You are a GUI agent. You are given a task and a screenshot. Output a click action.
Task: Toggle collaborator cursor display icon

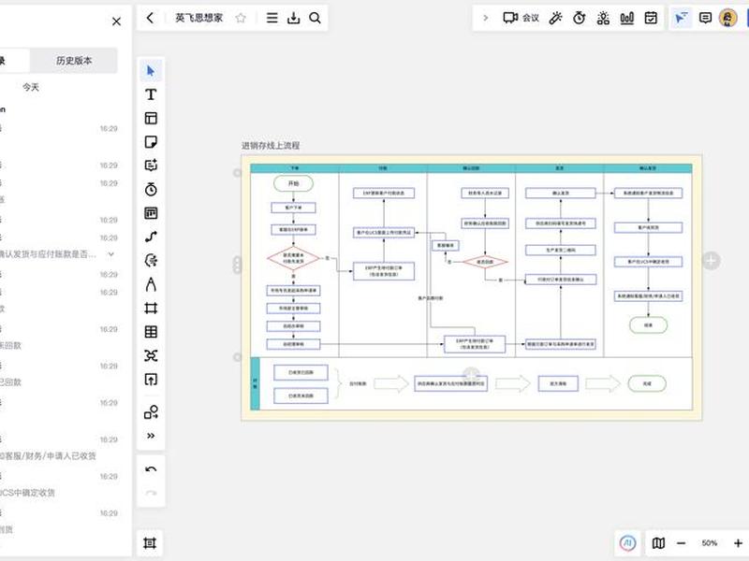pos(681,18)
